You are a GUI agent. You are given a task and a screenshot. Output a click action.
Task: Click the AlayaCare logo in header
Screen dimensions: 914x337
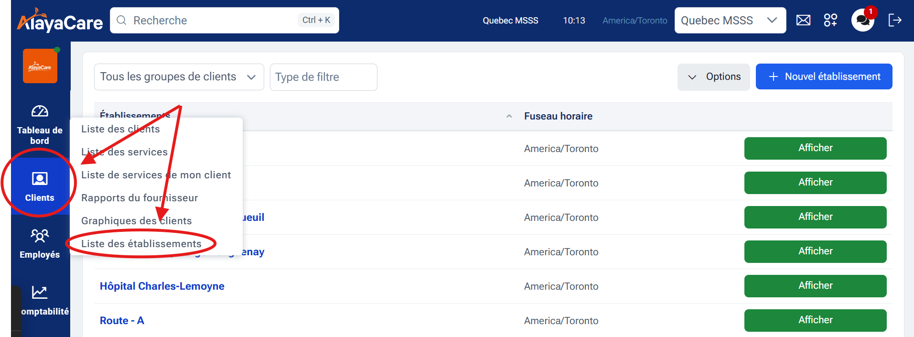pyautogui.click(x=60, y=21)
